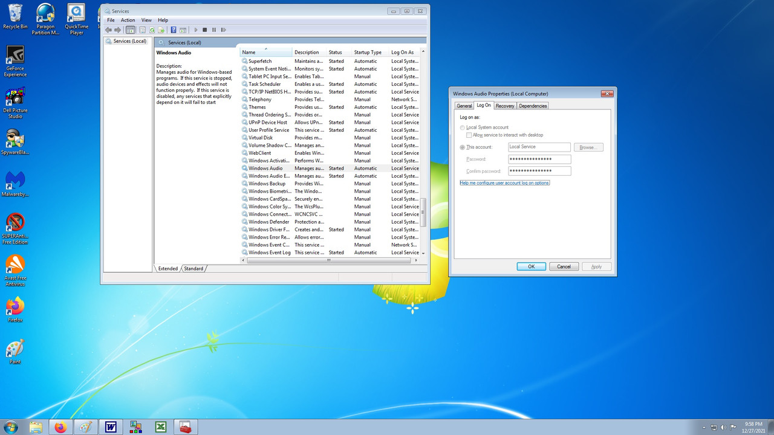Click Apply in Windows Audio Properties

click(x=596, y=266)
